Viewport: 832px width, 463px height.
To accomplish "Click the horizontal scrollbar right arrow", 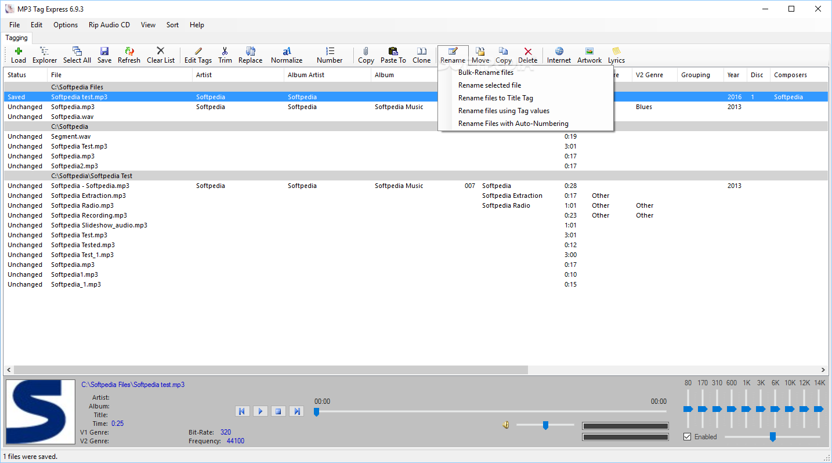I will (823, 370).
